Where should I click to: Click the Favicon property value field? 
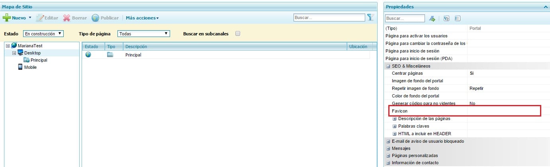coord(503,111)
